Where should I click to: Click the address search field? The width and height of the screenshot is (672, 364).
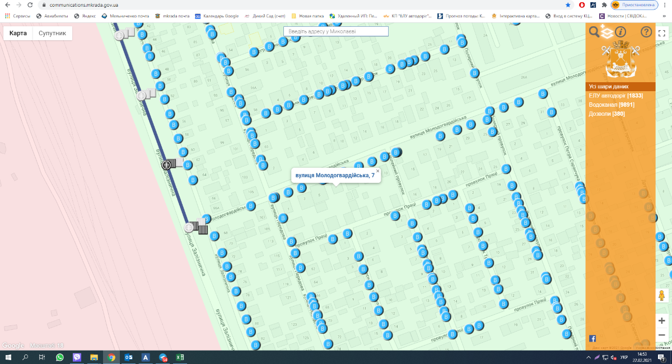click(336, 31)
